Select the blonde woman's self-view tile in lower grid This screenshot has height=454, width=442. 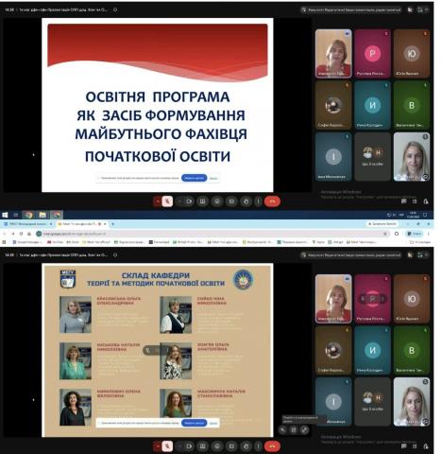pos(412,402)
